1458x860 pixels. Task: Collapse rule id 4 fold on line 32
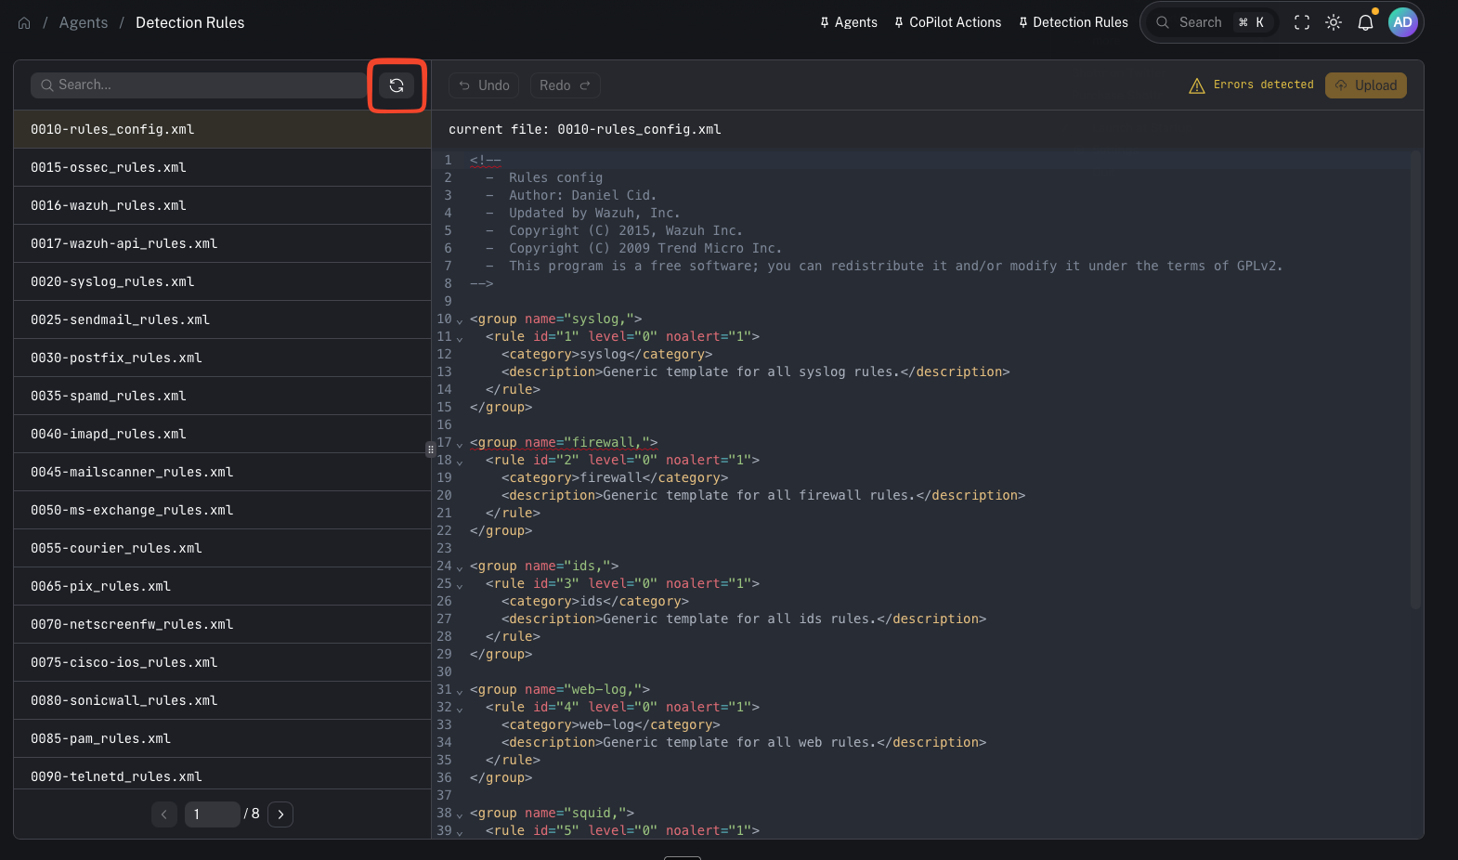tap(459, 709)
